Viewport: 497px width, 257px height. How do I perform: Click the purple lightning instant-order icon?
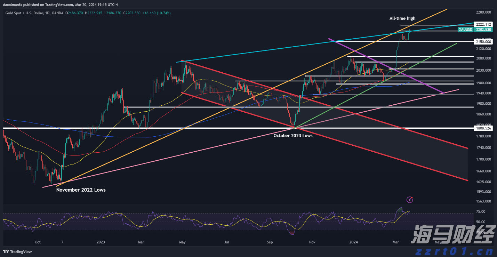pos(410,200)
